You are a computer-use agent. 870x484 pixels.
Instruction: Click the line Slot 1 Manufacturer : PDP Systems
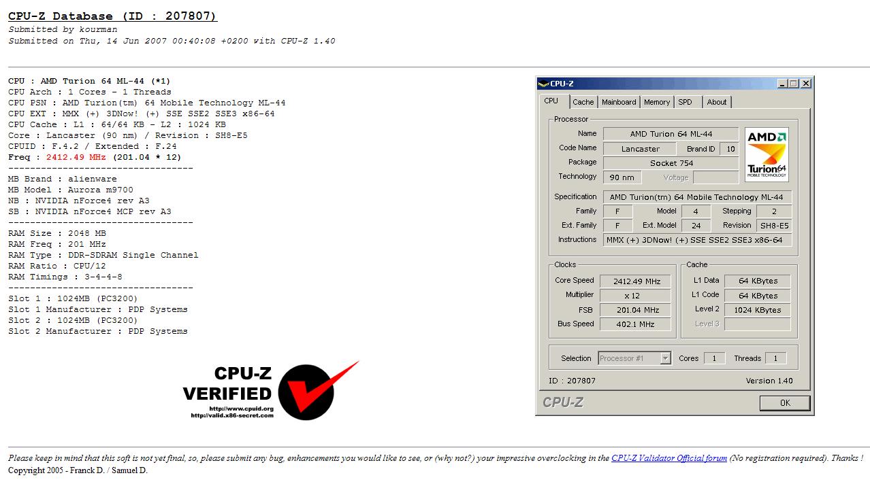98,309
